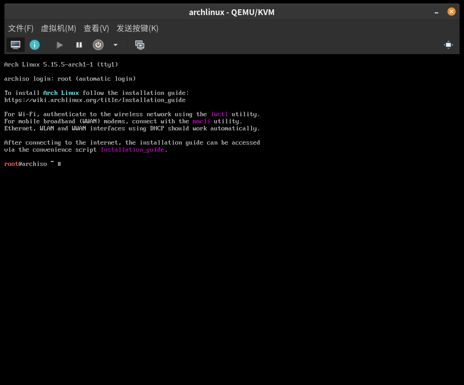Click the kernel version 5.15.5-arch1-1 text
This screenshot has height=385, width=464.
[x=68, y=65]
